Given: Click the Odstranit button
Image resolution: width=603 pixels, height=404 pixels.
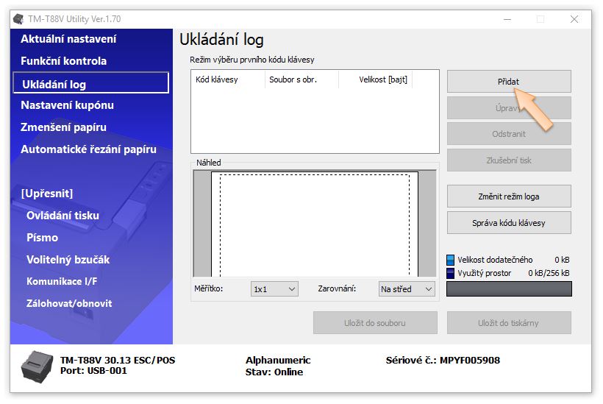Looking at the screenshot, I should (509, 134).
